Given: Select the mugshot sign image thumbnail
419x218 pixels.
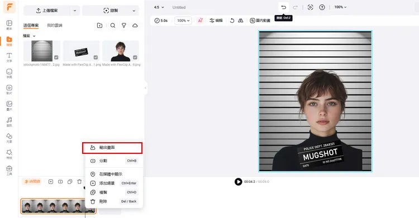Looking at the screenshot, I should tap(81, 51).
